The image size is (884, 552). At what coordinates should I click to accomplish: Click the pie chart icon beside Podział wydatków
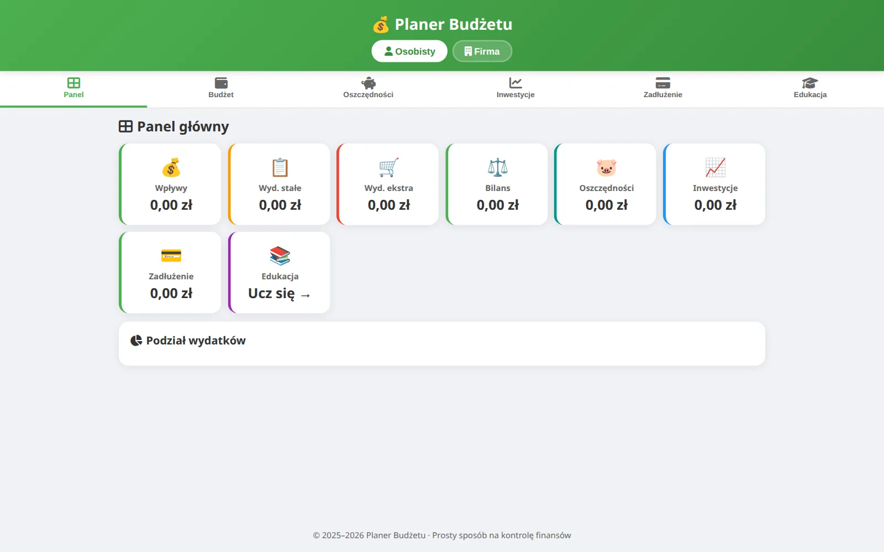(136, 341)
